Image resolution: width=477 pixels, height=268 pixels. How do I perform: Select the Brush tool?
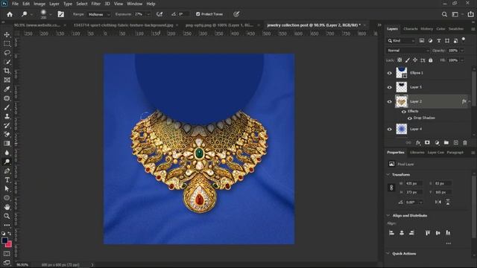pos(7,107)
